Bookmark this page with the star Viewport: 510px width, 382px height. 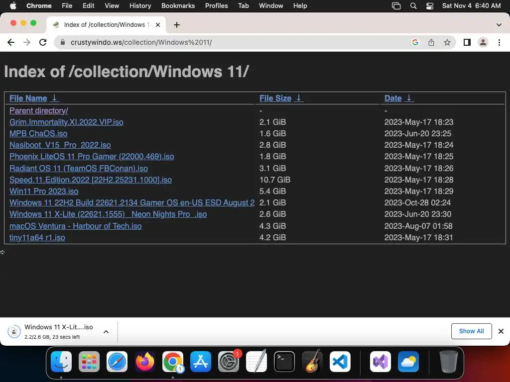click(x=447, y=42)
